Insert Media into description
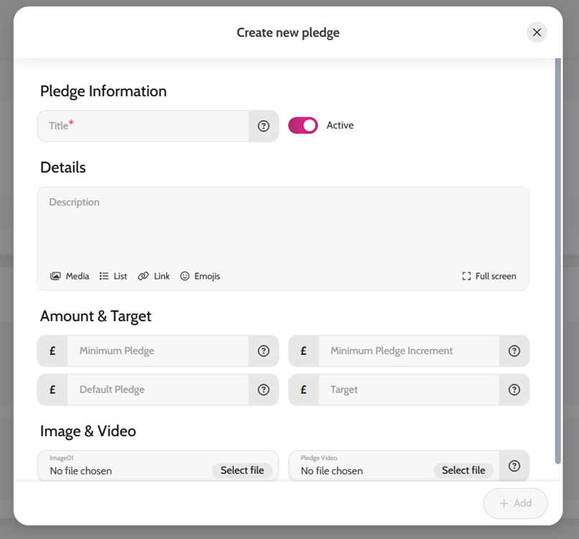579x539 pixels. [70, 276]
